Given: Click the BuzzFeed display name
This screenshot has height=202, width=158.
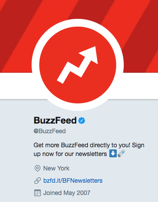Looking at the screenshot, I should [x=55, y=120].
